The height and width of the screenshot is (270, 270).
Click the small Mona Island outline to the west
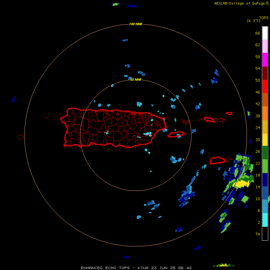pyautogui.click(x=20, y=137)
